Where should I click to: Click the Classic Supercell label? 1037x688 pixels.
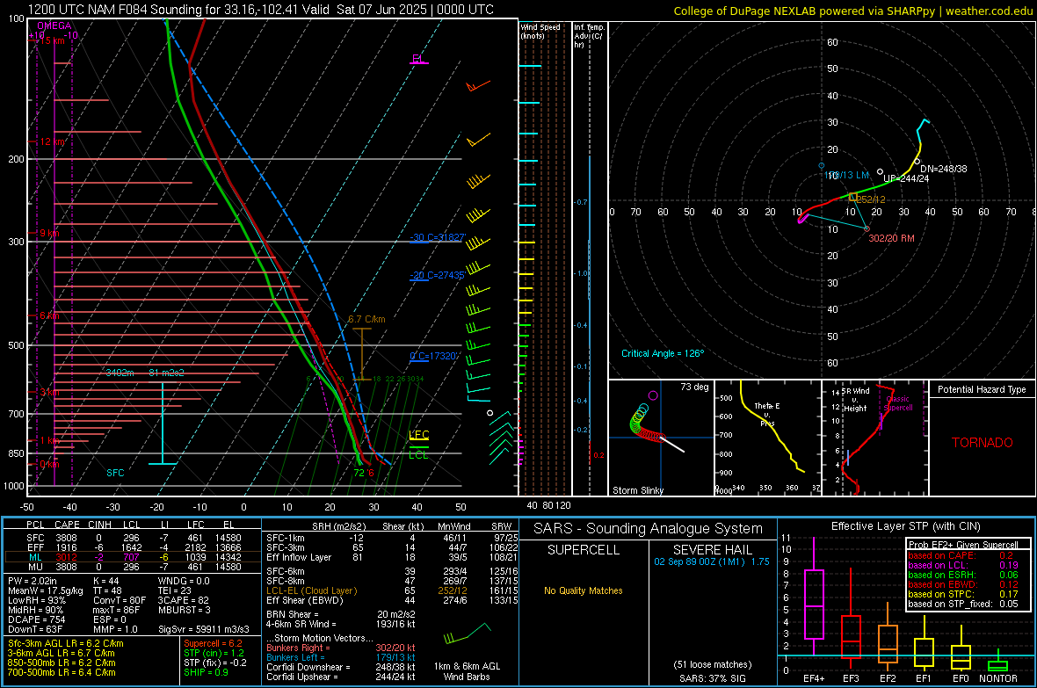[x=898, y=403]
